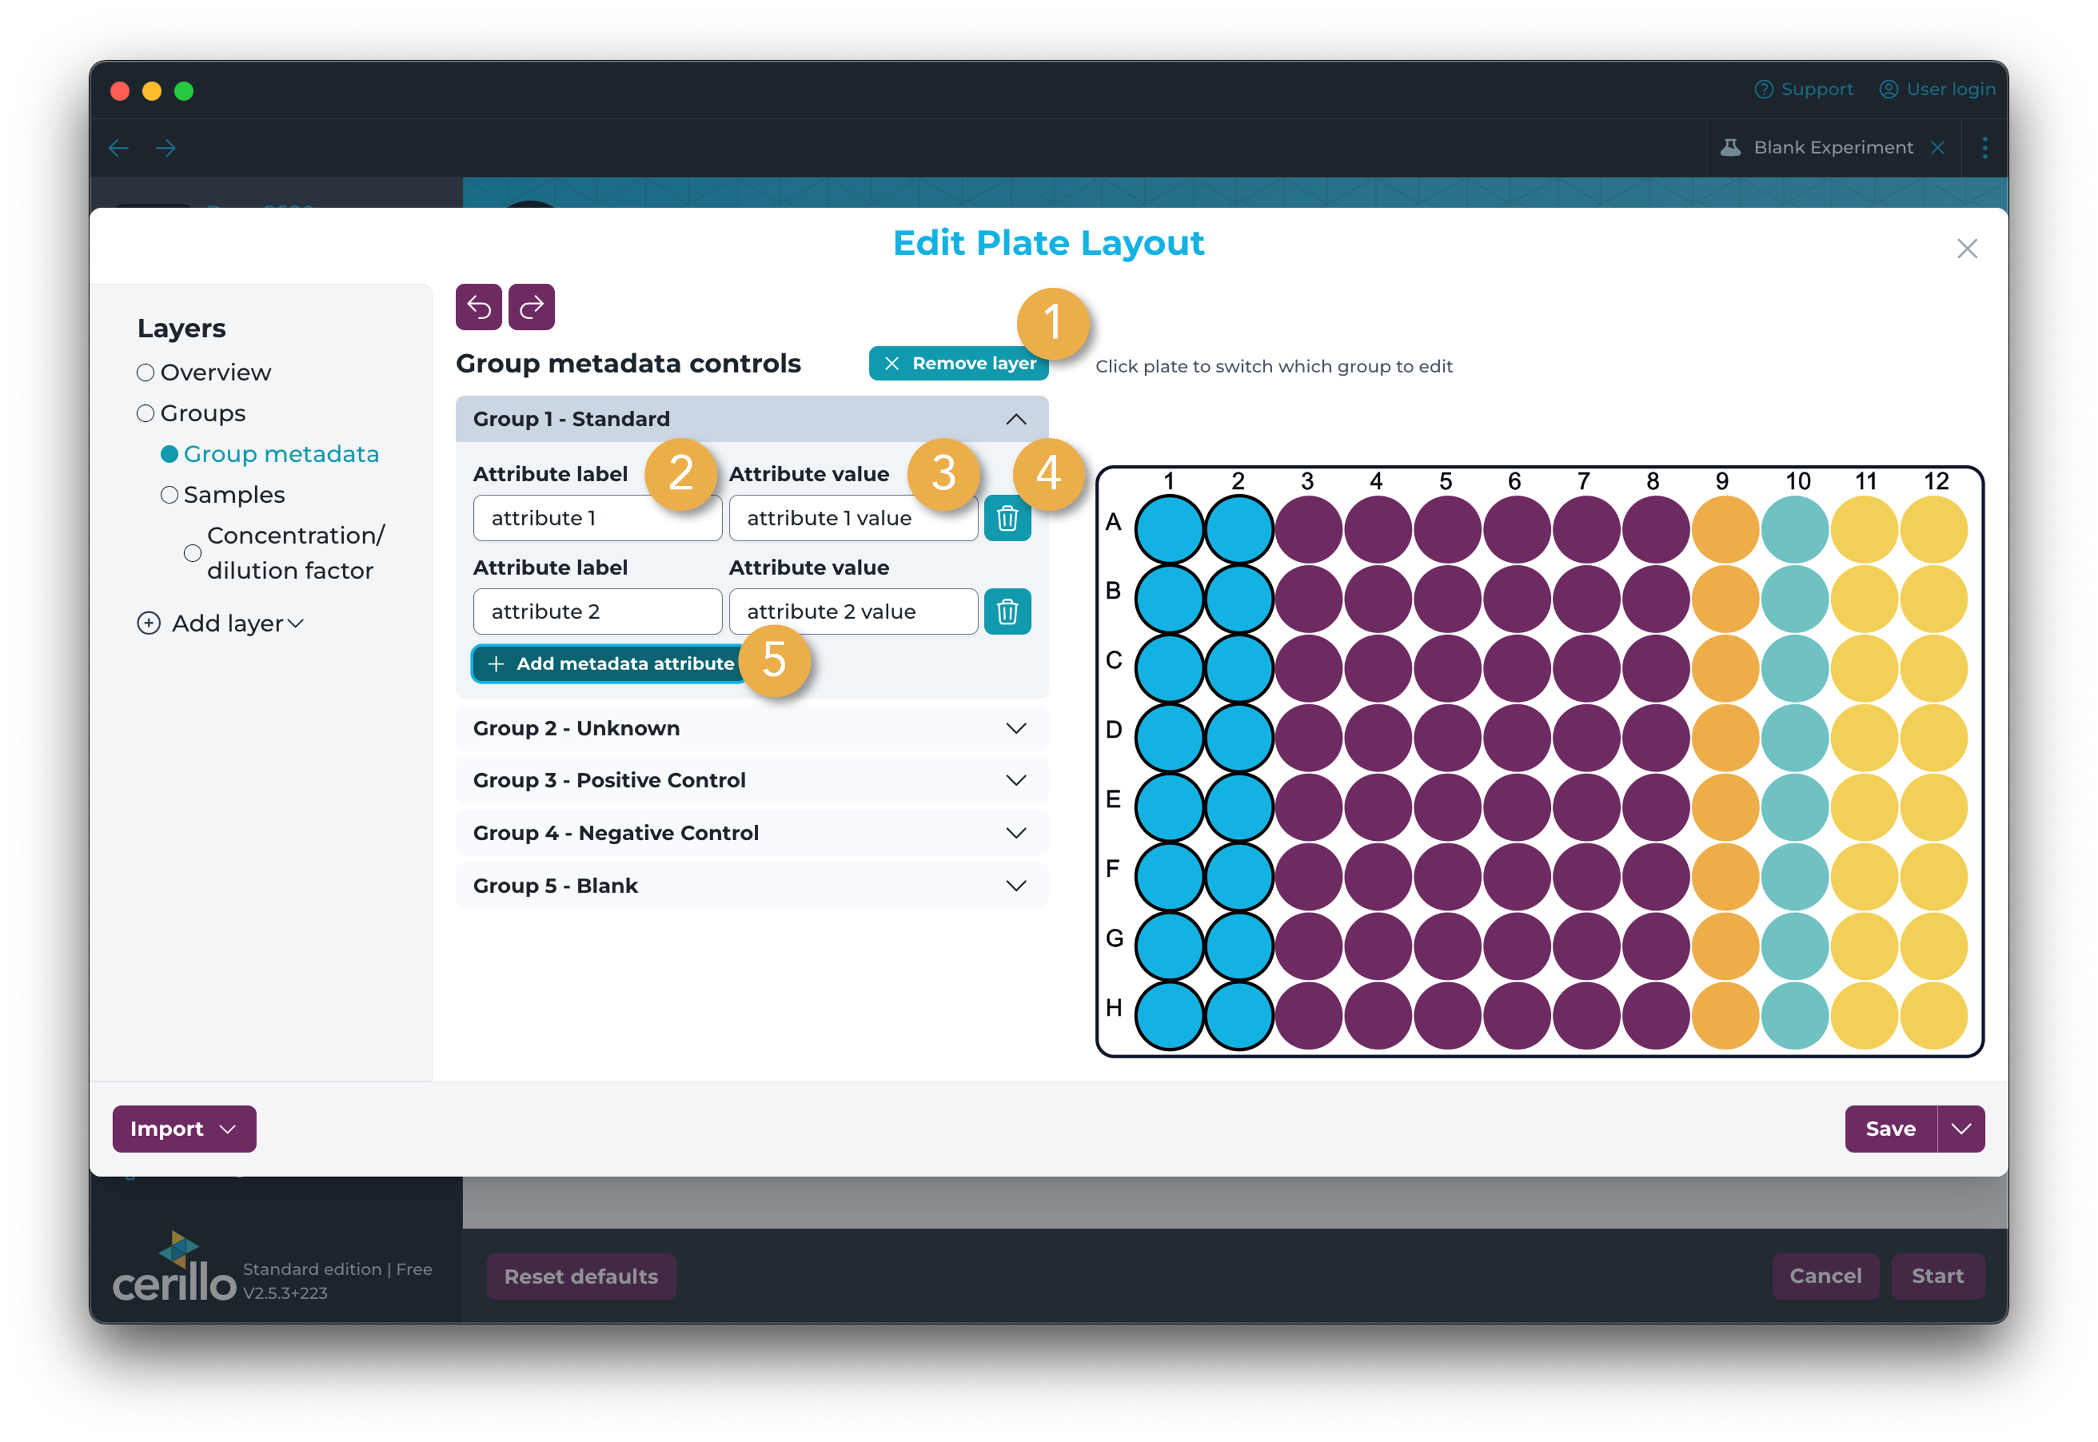Select the Concentration/dilution factor radio button

pos(192,553)
